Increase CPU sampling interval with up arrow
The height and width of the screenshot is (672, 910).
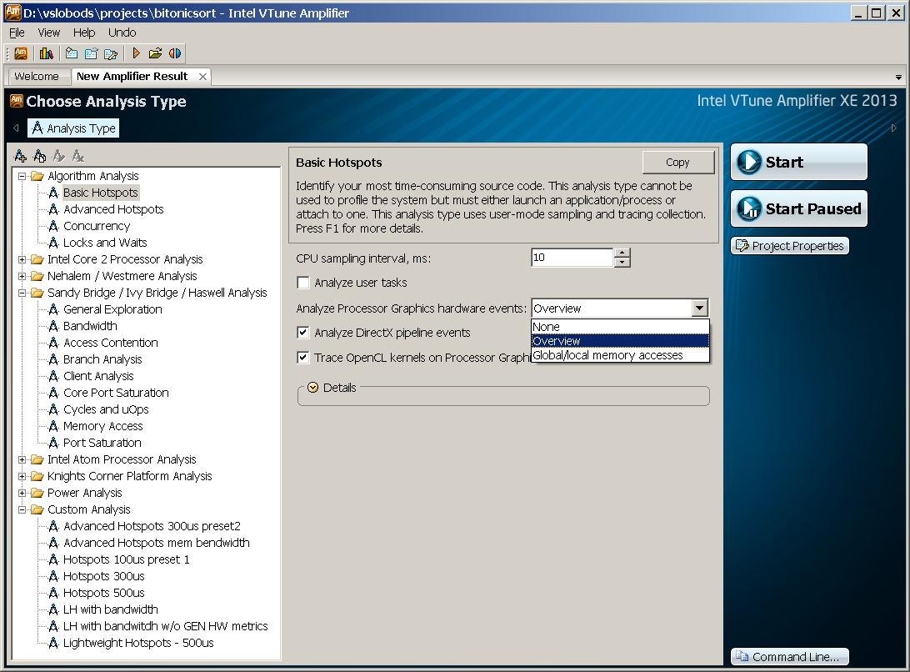click(622, 253)
